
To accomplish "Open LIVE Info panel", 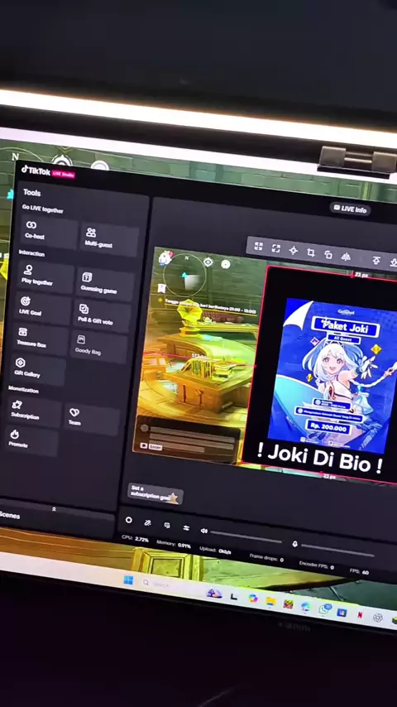I will pyautogui.click(x=350, y=209).
